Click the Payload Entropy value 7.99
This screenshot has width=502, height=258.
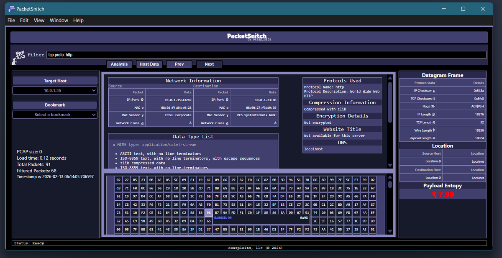click(446, 194)
